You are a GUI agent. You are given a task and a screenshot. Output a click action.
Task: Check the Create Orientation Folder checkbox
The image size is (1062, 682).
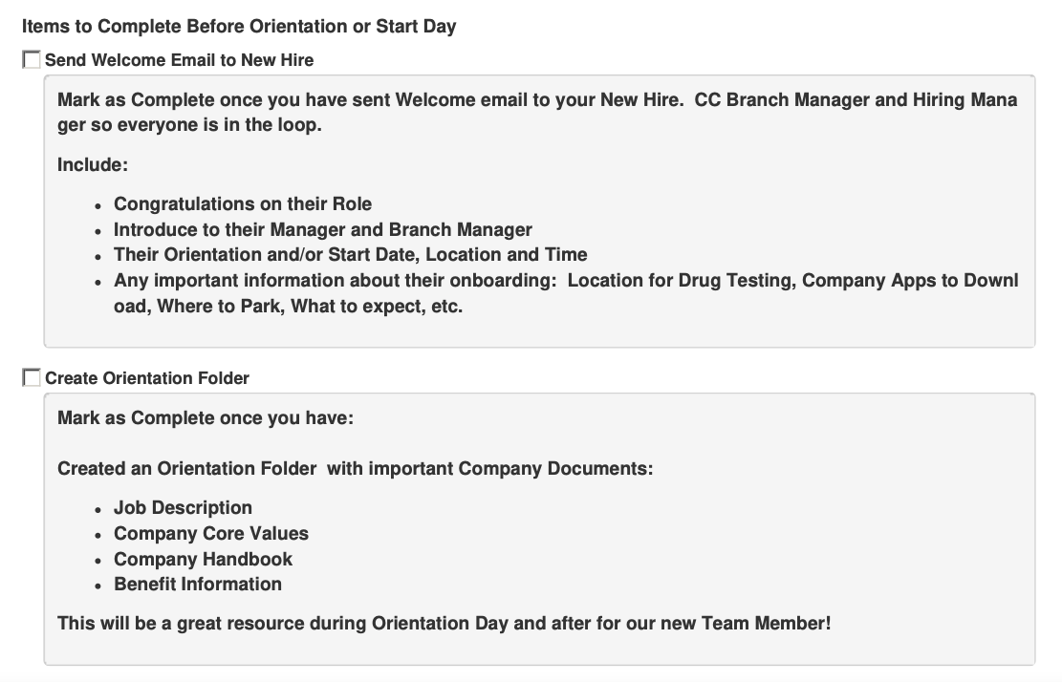(32, 377)
